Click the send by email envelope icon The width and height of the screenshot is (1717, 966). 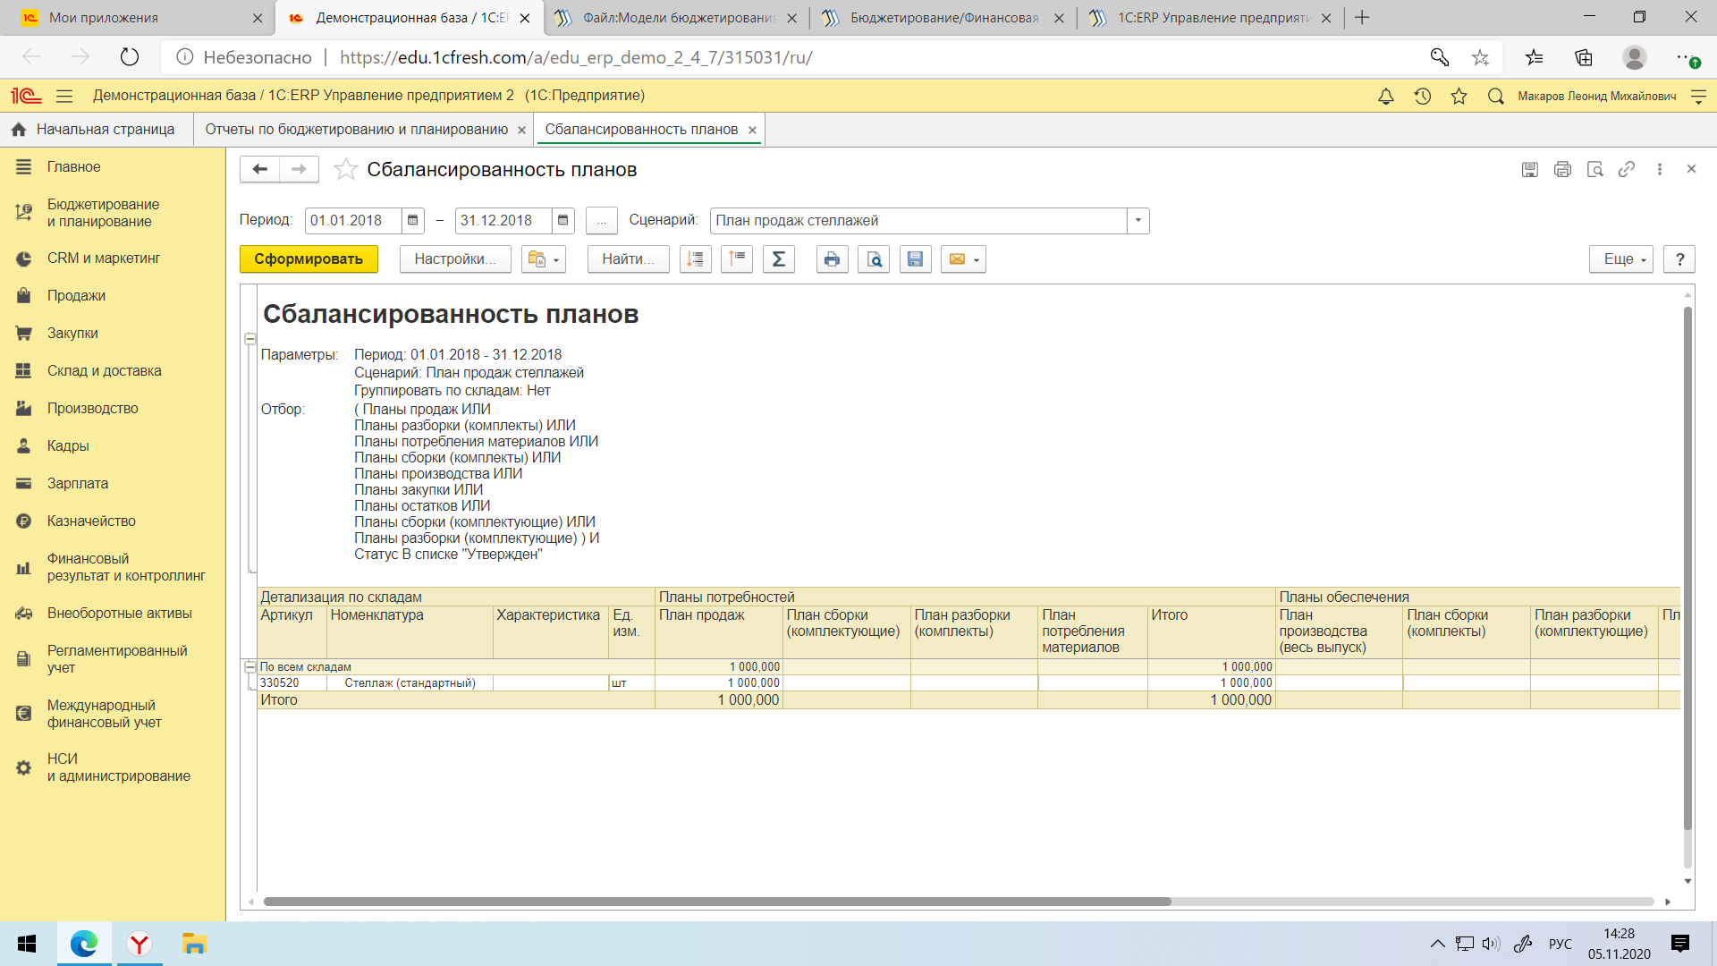pyautogui.click(x=963, y=259)
